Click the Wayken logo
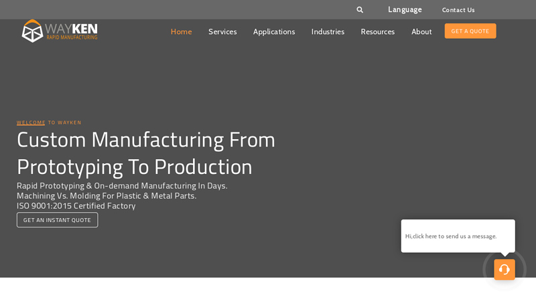 tap(60, 31)
